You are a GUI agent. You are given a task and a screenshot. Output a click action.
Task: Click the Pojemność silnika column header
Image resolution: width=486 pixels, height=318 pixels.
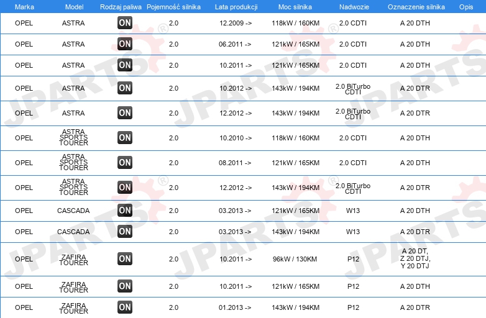click(x=173, y=7)
